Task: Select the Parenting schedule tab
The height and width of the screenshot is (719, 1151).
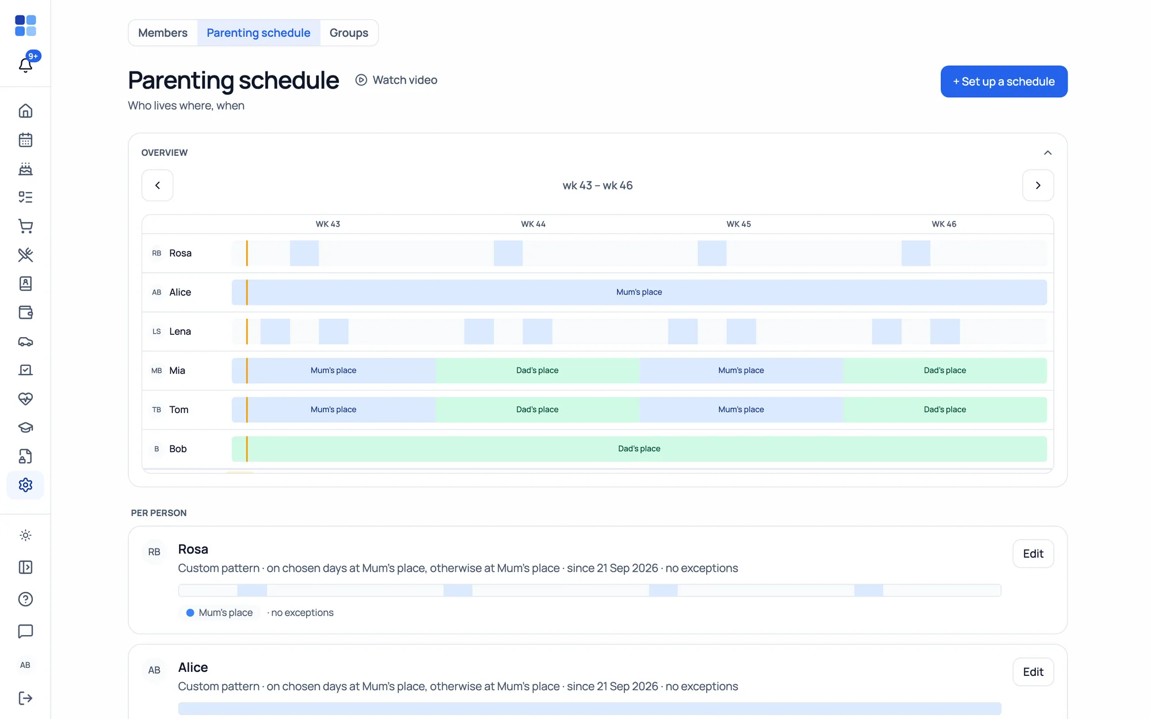Action: (x=258, y=33)
